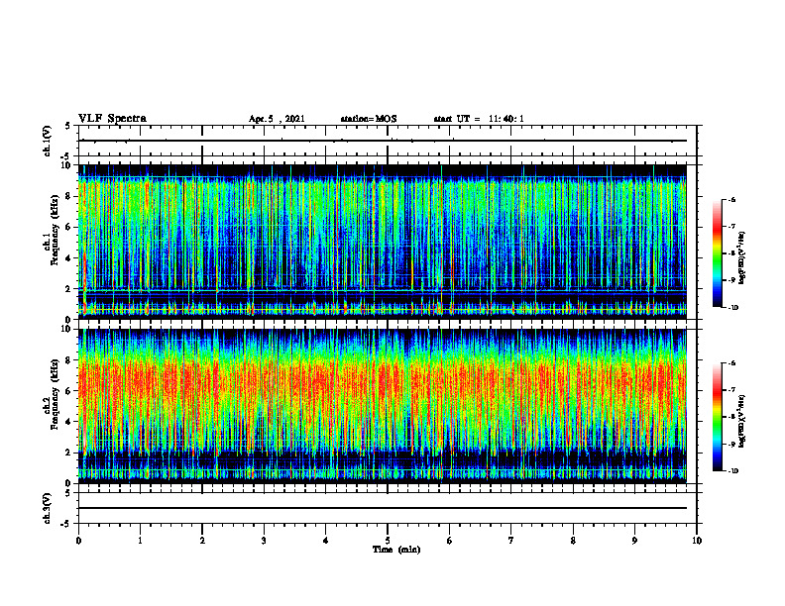The width and height of the screenshot is (785, 606).
Task: Click the '9' tick on time axis
Action: 634,541
